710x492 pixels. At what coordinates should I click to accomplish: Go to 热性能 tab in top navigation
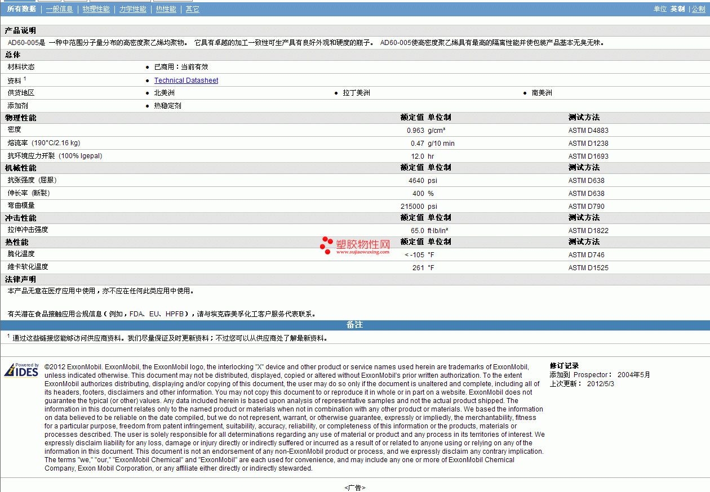[x=166, y=9]
